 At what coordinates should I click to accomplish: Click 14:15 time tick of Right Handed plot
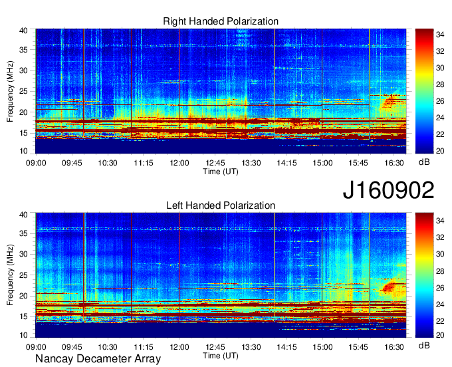pyautogui.click(x=287, y=163)
